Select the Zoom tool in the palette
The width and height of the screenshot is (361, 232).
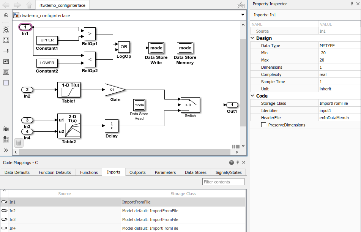6,30
